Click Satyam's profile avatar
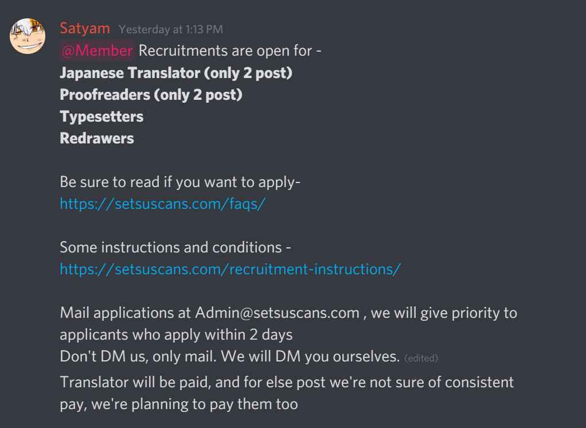The width and height of the screenshot is (586, 428). pos(26,36)
